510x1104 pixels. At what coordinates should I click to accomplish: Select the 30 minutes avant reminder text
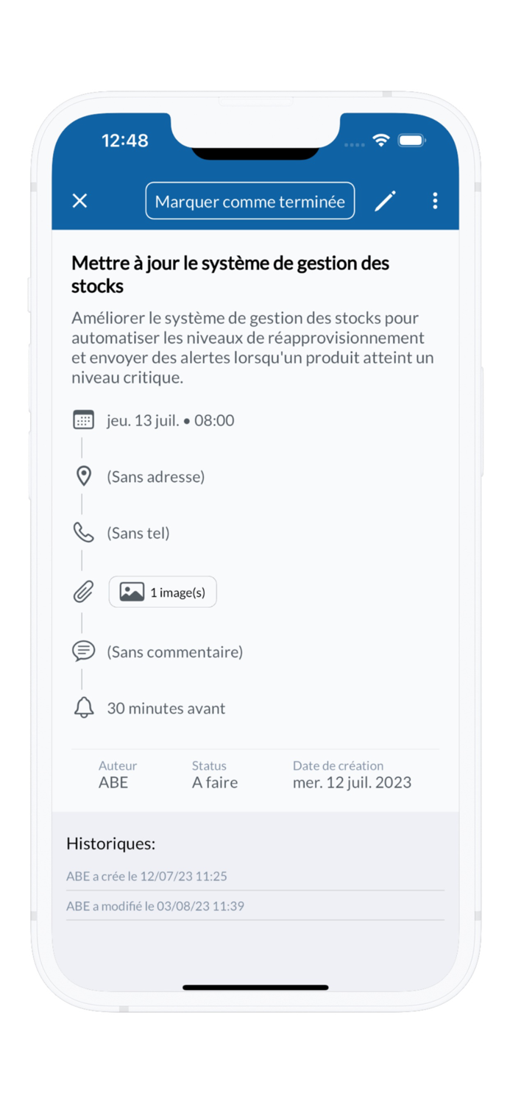click(x=166, y=707)
